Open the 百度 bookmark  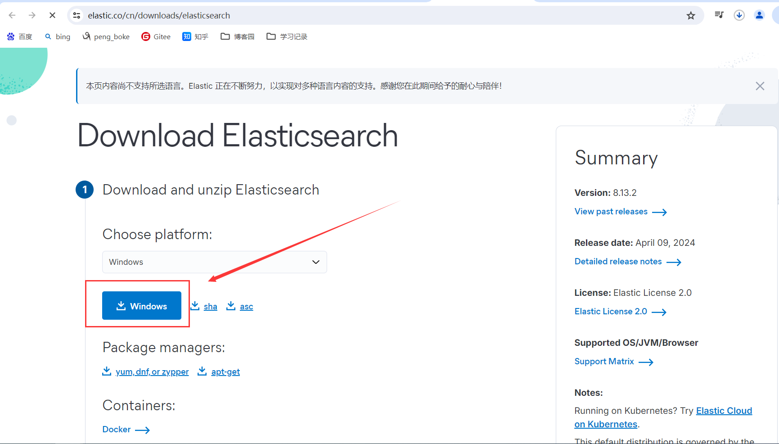tap(20, 36)
